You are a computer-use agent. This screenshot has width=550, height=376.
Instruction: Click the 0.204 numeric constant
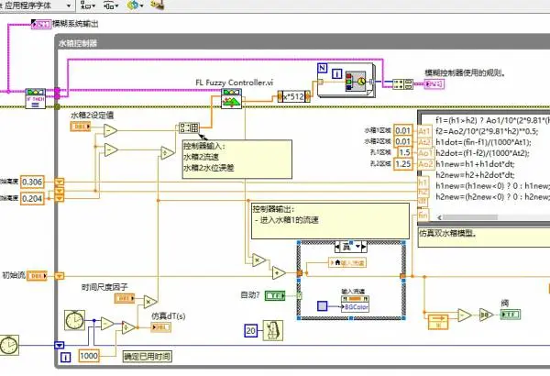[32, 199]
